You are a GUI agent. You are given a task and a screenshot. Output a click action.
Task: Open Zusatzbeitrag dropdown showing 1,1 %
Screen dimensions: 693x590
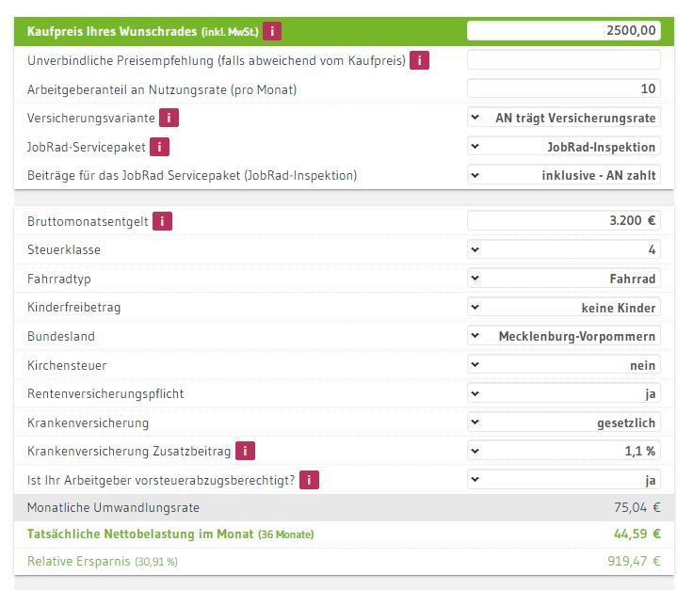pyautogui.click(x=563, y=451)
